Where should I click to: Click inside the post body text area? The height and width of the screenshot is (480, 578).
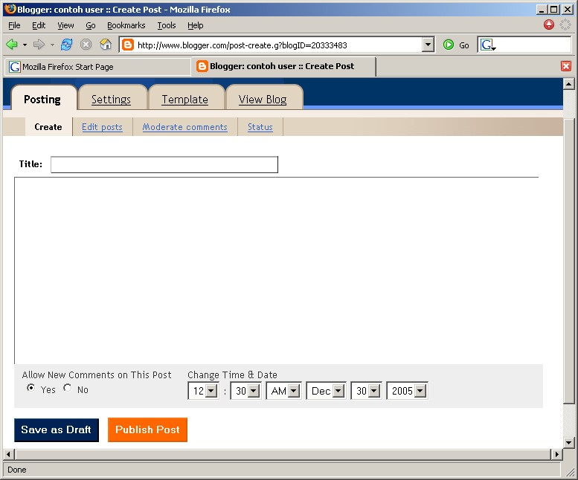point(277,270)
